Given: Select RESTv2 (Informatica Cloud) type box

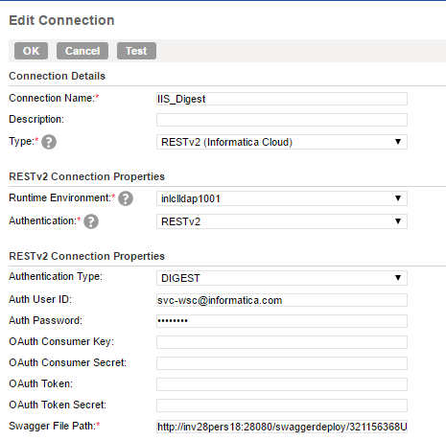Looking at the screenshot, I should point(282,142).
